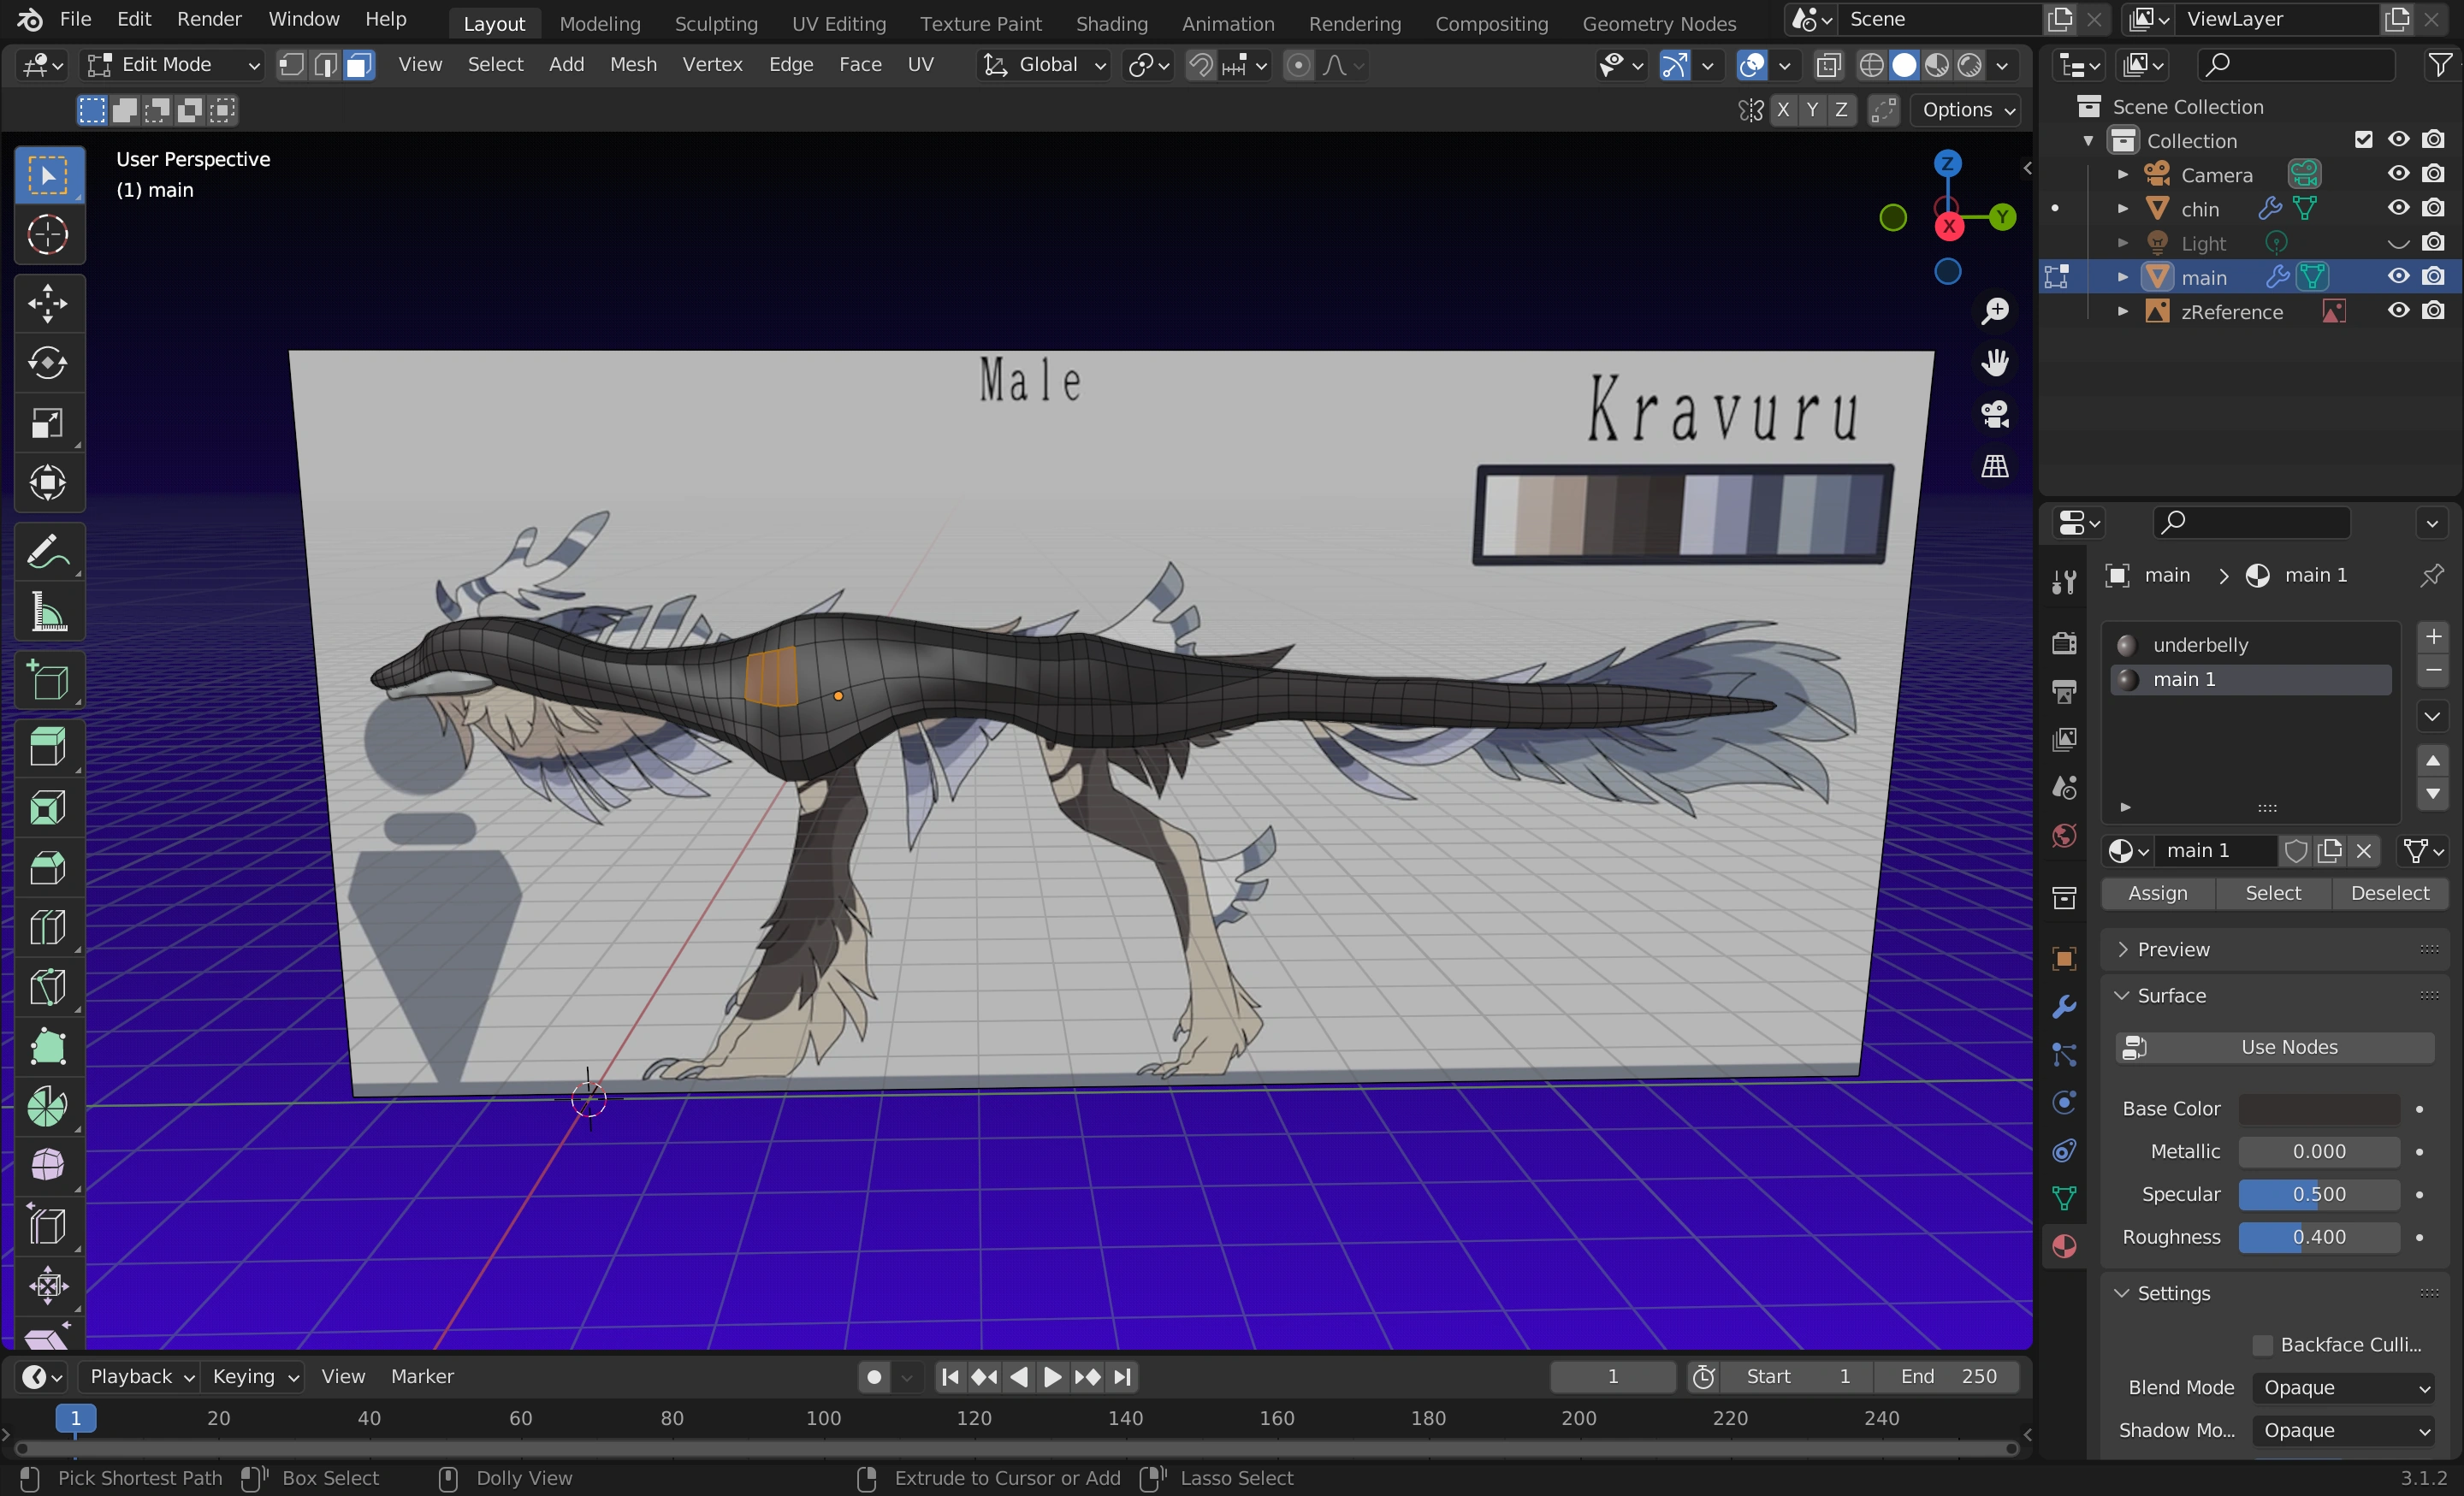2464x1496 pixels.
Task: Open the World Properties tab
Action: 2062,836
